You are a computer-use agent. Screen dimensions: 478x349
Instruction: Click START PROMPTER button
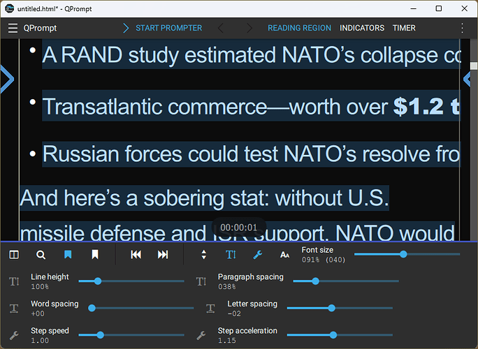[168, 28]
